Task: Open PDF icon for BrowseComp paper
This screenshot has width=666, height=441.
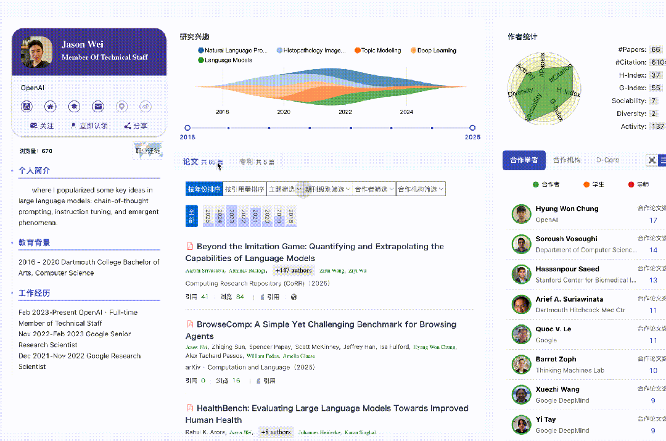Action: click(x=190, y=324)
